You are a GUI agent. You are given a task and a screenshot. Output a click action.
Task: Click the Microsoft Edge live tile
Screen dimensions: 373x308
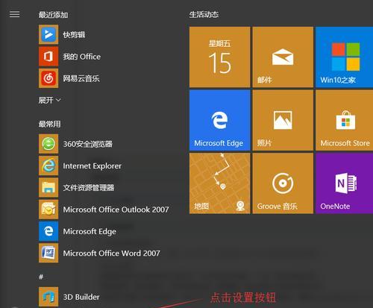219,120
